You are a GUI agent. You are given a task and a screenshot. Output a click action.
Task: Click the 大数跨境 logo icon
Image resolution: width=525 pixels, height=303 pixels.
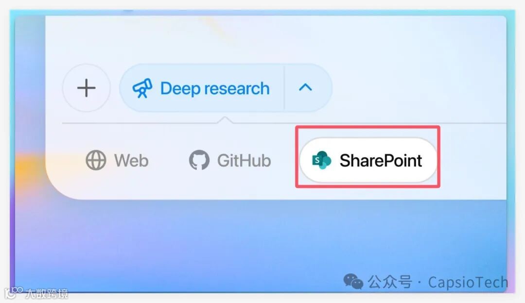point(14,293)
